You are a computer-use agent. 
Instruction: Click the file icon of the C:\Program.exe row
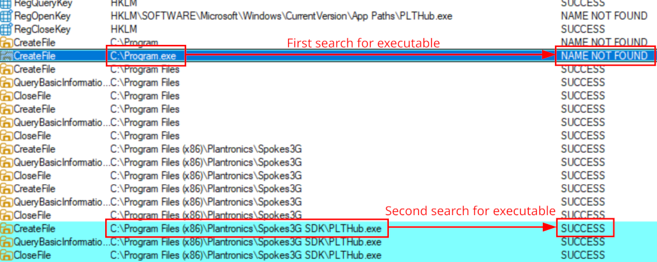click(x=6, y=56)
